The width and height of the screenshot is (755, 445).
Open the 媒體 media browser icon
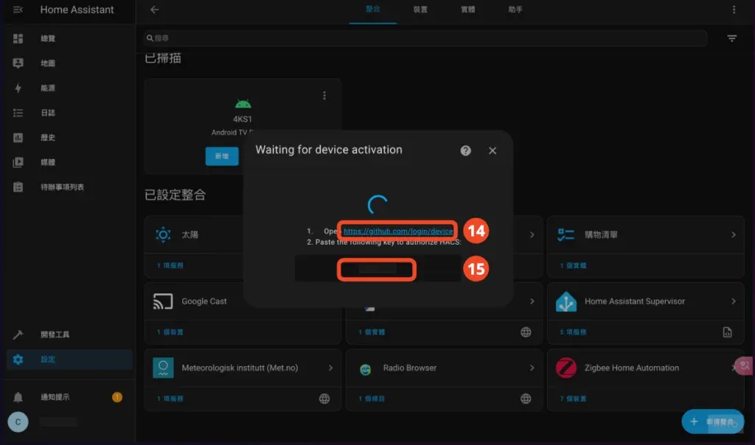click(17, 162)
